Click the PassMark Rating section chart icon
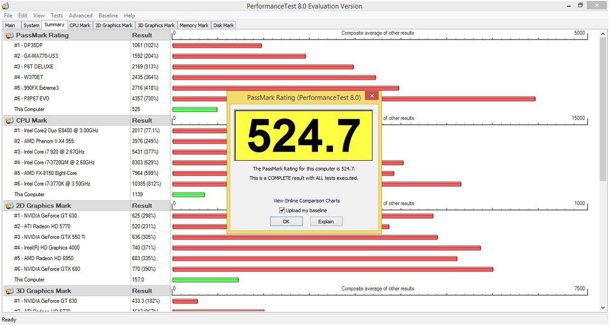Screen dimensions: 609x325 tap(10, 35)
